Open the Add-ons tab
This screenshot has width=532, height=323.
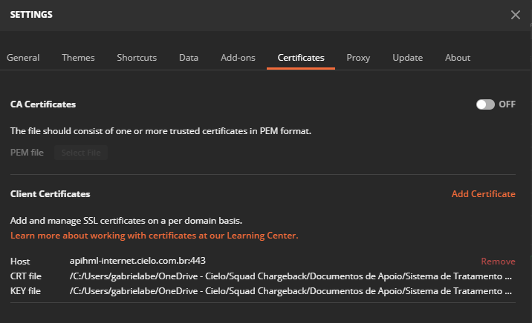click(238, 58)
